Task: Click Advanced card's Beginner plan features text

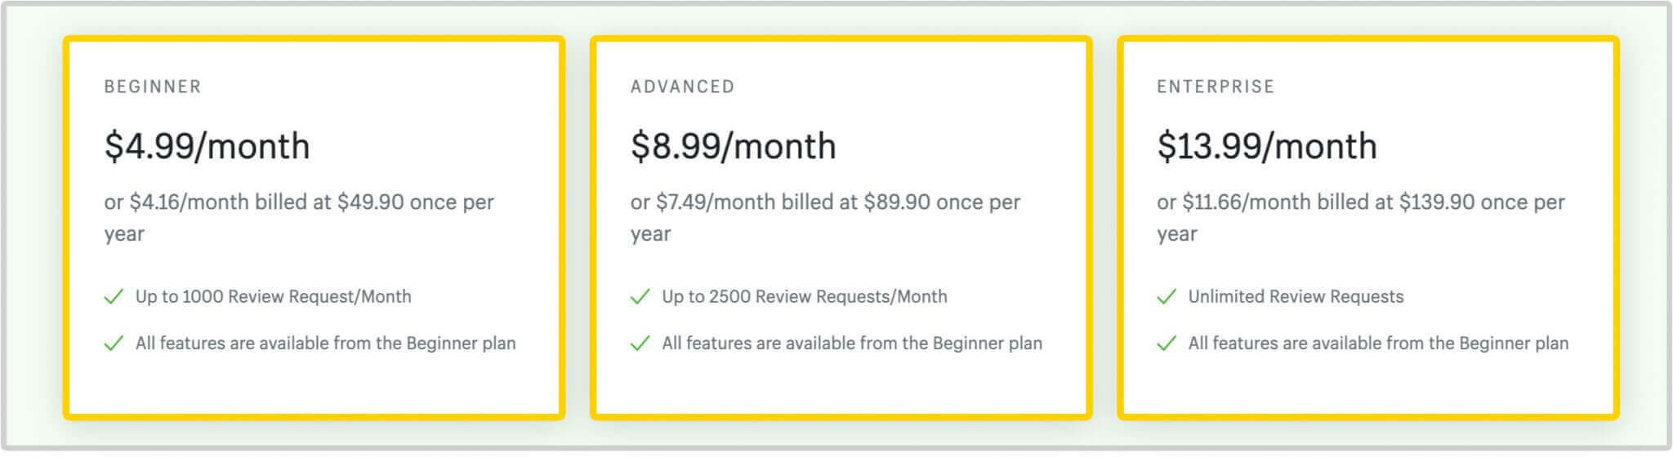Action: pyautogui.click(x=852, y=344)
